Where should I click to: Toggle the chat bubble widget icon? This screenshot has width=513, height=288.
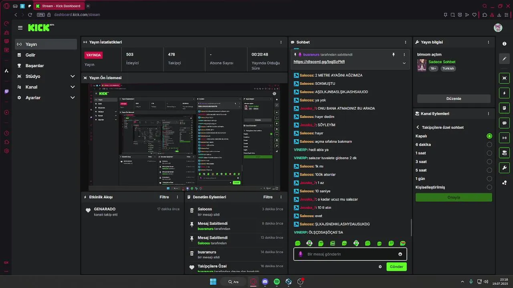(x=504, y=123)
